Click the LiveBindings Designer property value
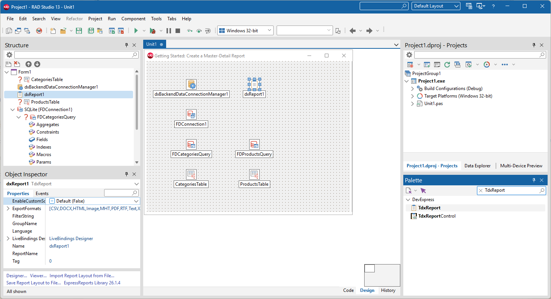This screenshot has width=551, height=299. [71, 239]
